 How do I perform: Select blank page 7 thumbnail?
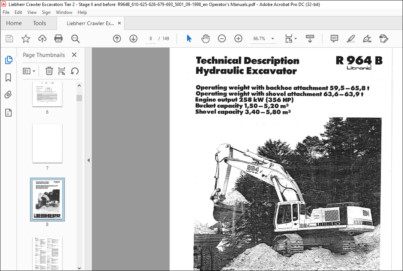click(47, 143)
